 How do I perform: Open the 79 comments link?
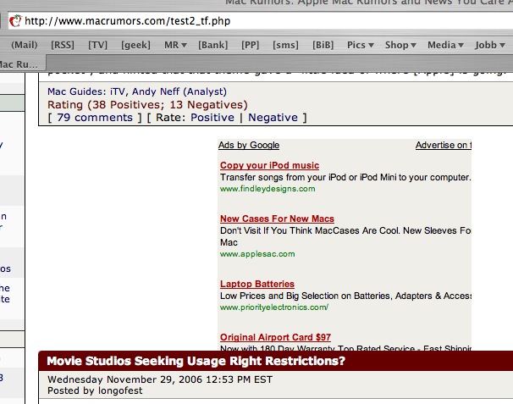95,118
